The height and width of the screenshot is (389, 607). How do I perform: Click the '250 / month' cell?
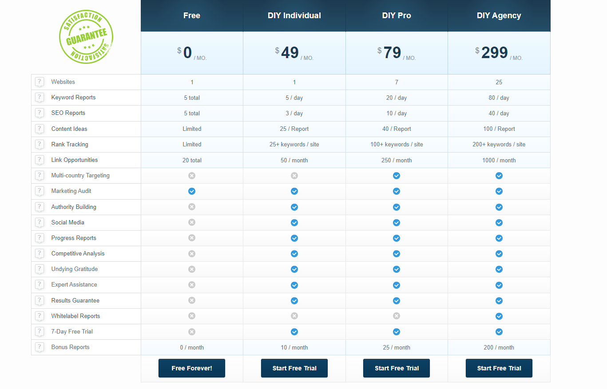coord(397,160)
